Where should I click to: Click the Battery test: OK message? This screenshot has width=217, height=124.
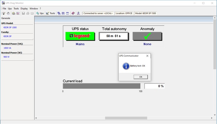137,66
